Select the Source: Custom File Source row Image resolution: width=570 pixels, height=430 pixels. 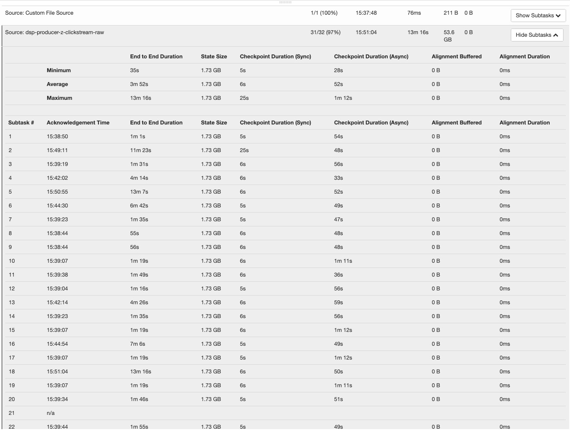click(39, 13)
